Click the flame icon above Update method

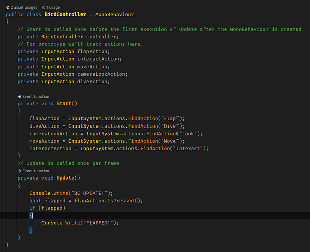click(20, 171)
